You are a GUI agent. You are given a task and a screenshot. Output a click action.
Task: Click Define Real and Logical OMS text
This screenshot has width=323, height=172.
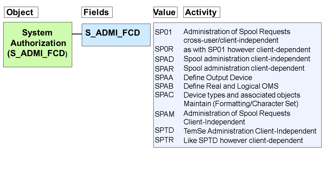coord(231,86)
